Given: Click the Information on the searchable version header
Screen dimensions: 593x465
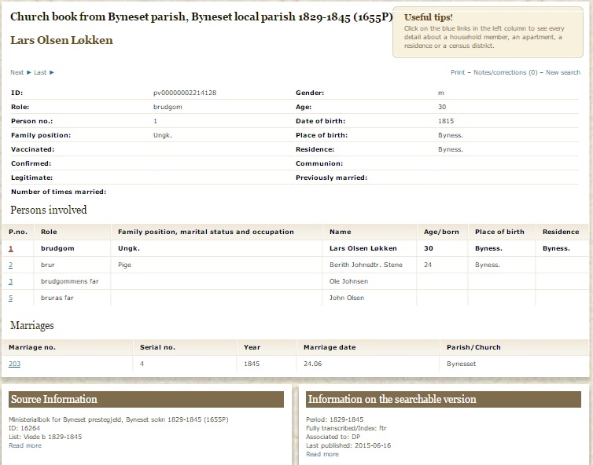Looking at the screenshot, I should (x=444, y=399).
